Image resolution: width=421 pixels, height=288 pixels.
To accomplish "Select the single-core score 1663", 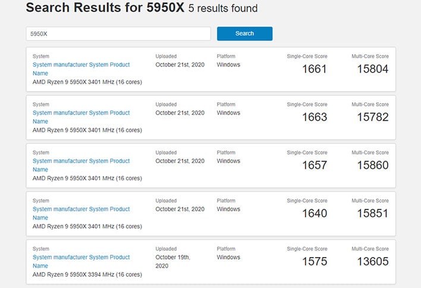I will (x=315, y=117).
